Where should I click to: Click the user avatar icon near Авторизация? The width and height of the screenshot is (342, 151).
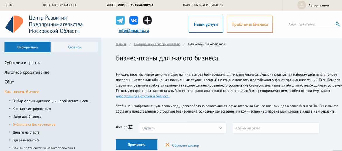pyautogui.click(x=301, y=5)
